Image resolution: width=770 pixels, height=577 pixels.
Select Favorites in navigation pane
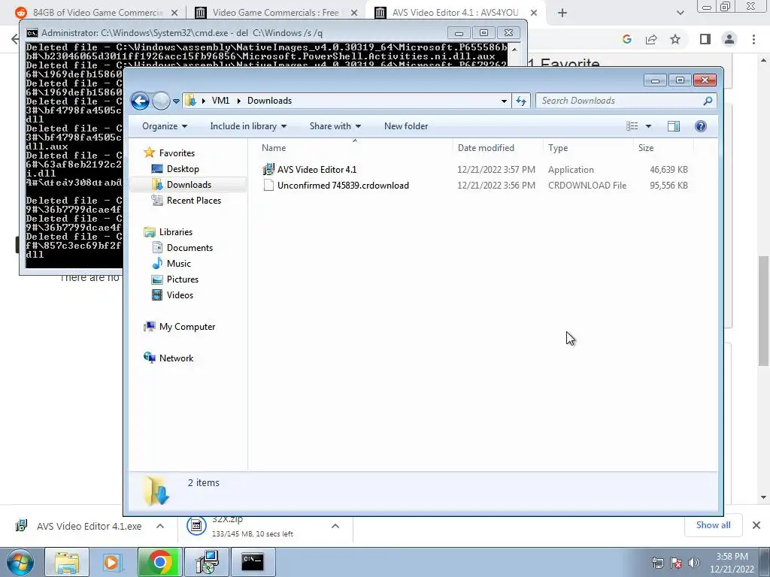pyautogui.click(x=177, y=153)
